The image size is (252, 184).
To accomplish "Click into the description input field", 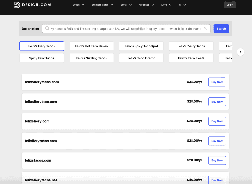I will [x=126, y=29].
